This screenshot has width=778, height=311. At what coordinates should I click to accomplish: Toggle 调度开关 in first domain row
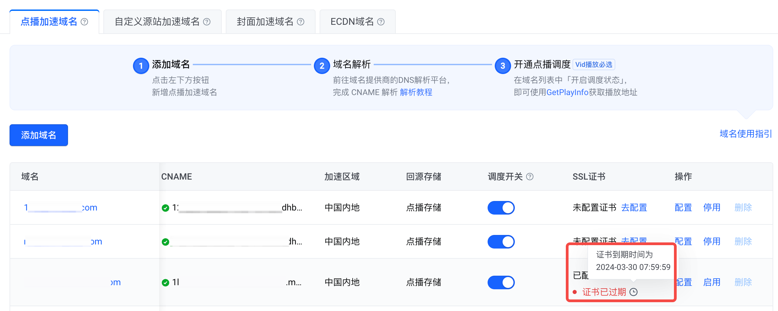501,208
